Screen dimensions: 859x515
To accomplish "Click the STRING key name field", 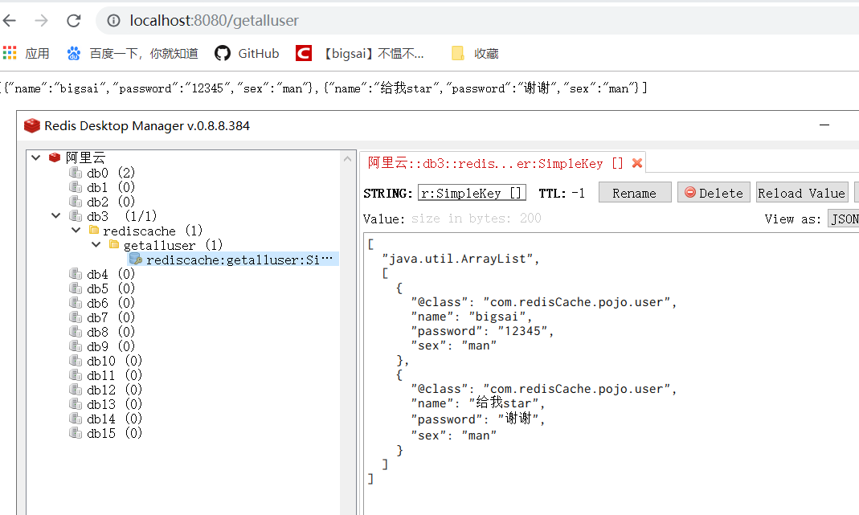I will pos(472,193).
